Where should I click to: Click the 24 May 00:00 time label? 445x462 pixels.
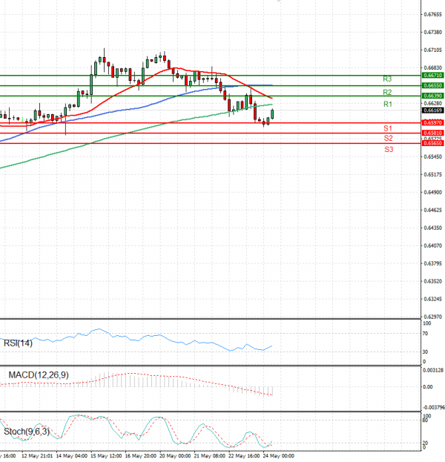click(278, 456)
